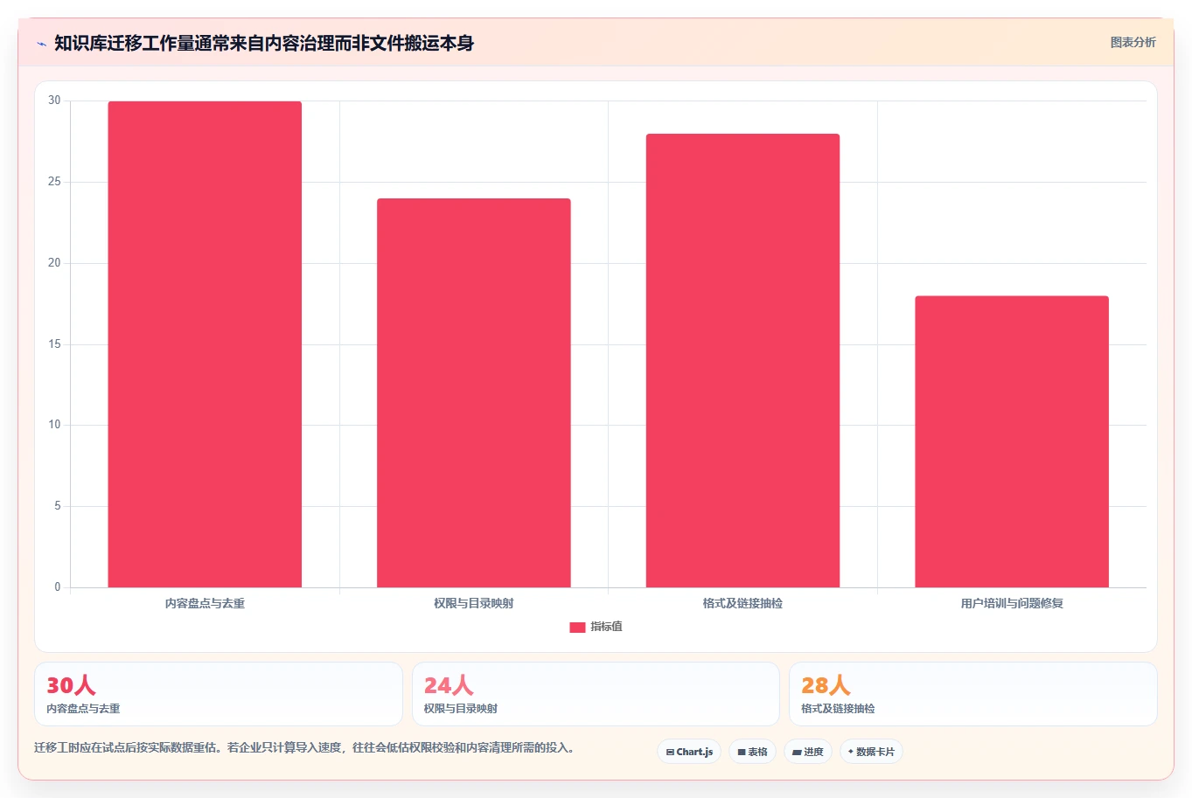Click the x-axis label 权限与目录映射
Image resolution: width=1192 pixels, height=798 pixels.
tap(474, 603)
